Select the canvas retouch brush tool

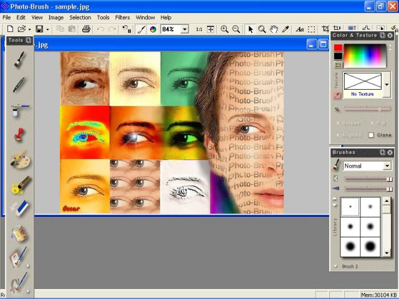[18, 257]
